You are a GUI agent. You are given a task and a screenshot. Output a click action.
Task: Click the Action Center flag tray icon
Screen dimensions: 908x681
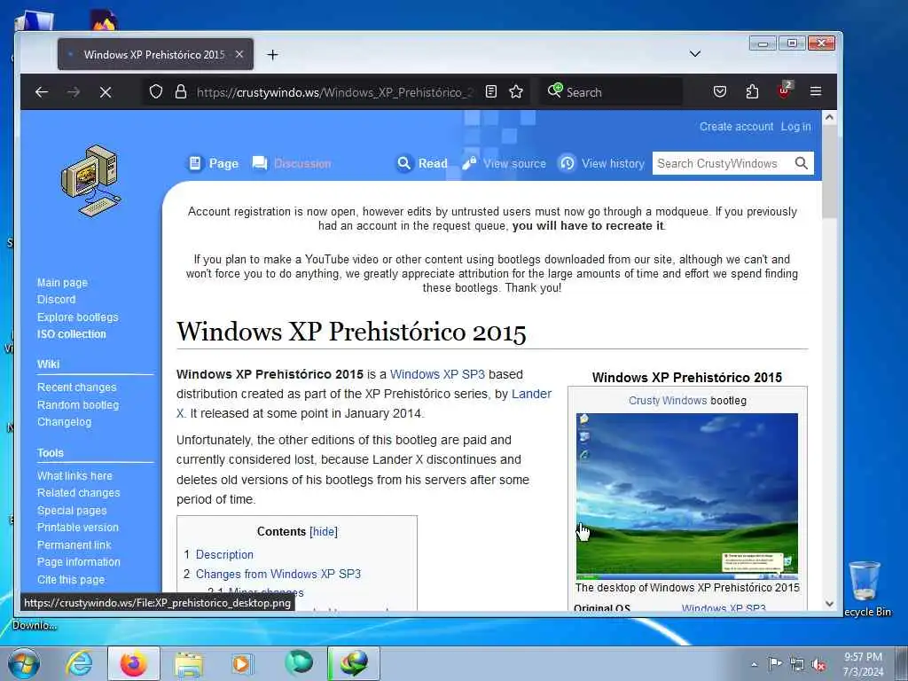(x=775, y=664)
